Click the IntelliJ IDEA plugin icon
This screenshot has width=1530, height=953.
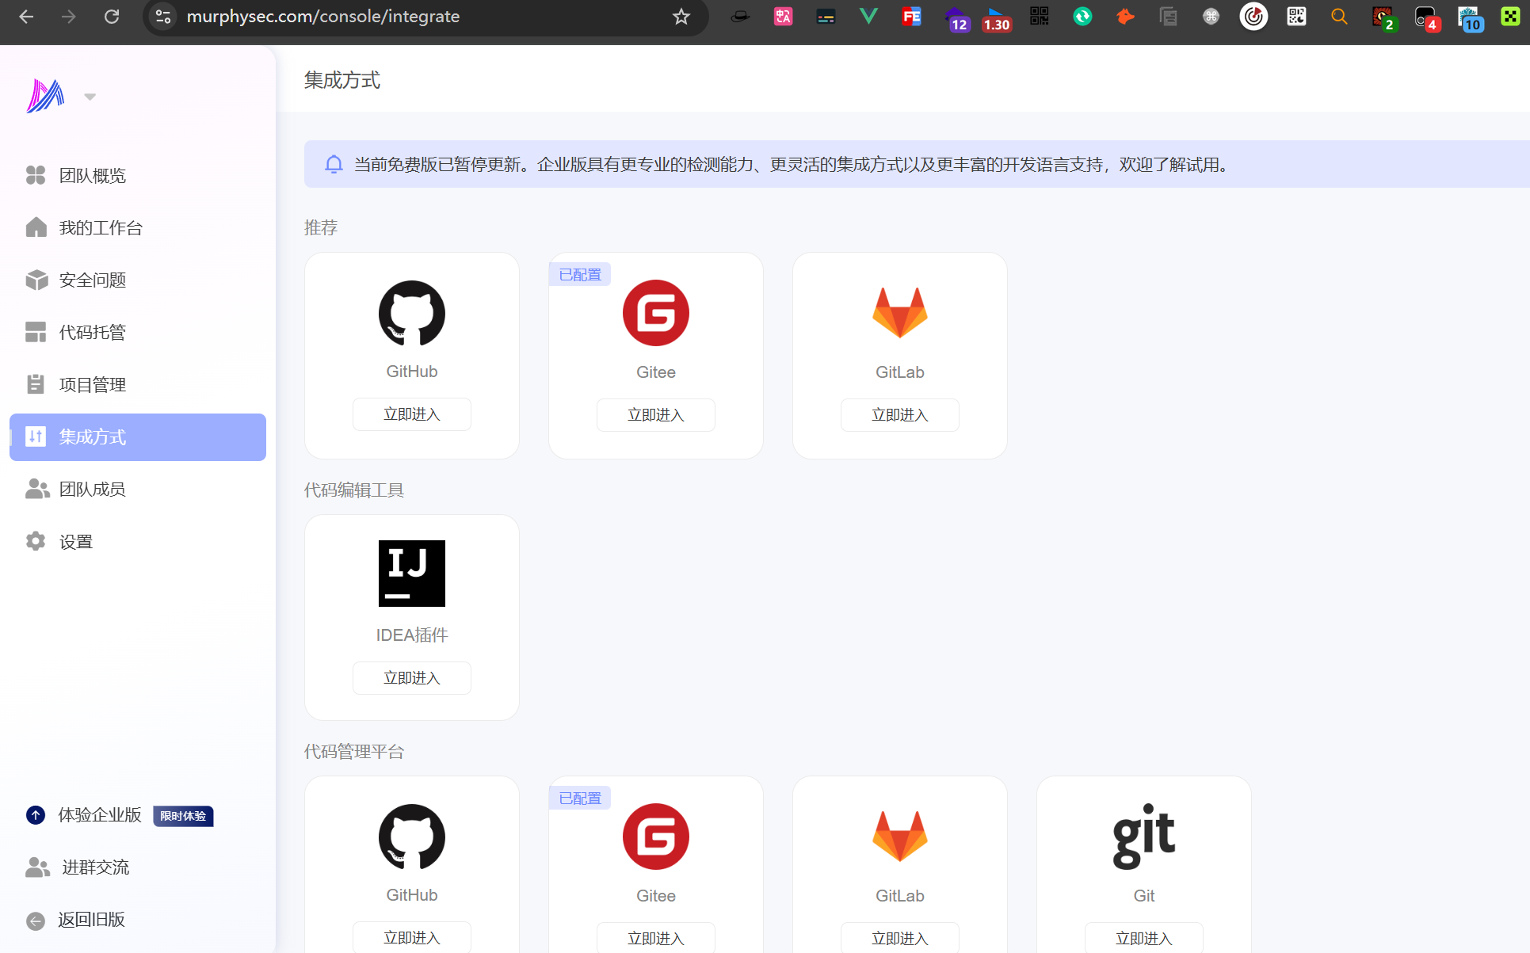tap(411, 574)
